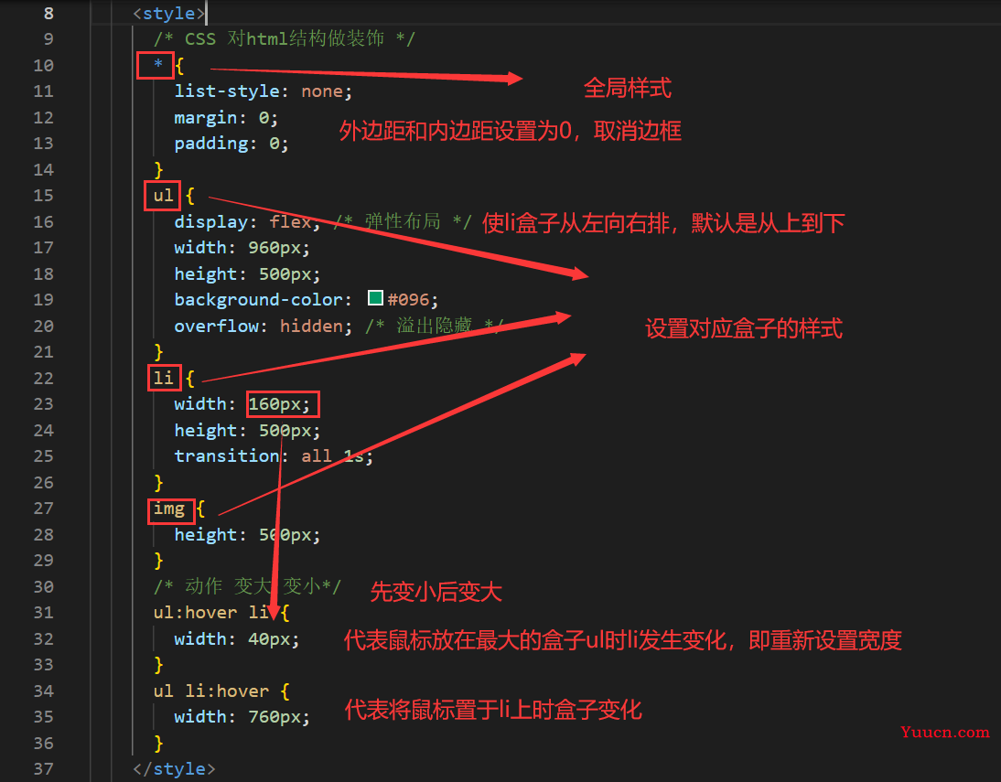Click line number 15 in gutter
The image size is (1001, 782).
[43, 196]
